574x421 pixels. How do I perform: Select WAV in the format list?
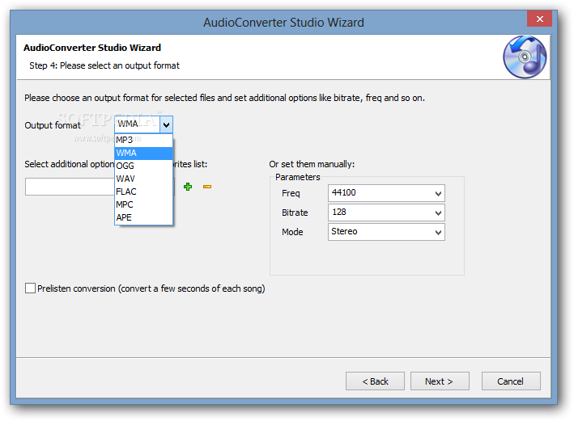tap(143, 179)
